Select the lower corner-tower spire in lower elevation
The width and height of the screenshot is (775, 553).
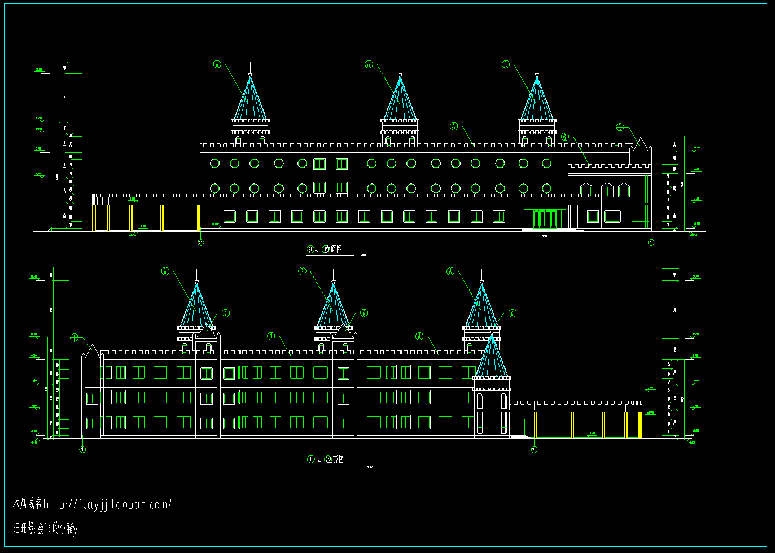click(x=492, y=357)
